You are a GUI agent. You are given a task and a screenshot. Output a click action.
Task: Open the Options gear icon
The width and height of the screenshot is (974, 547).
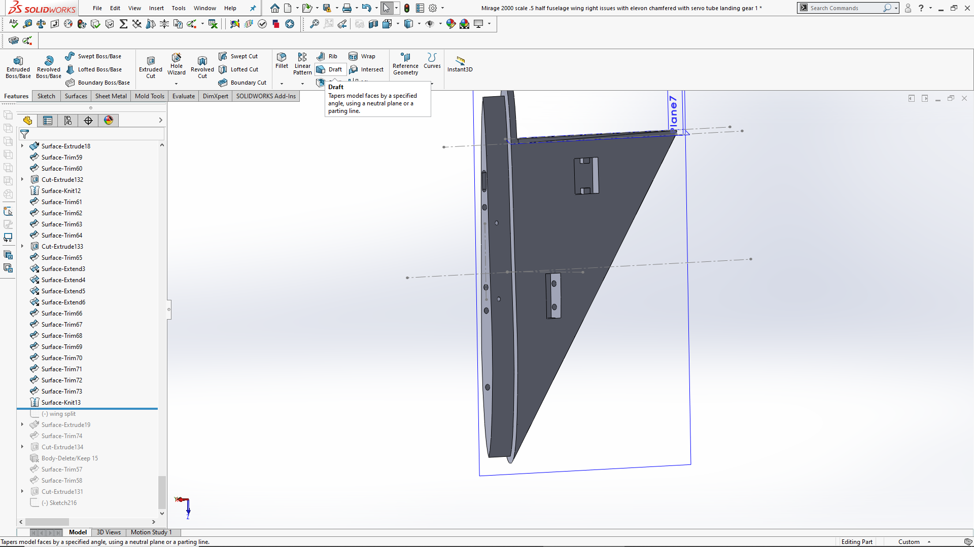click(x=433, y=8)
